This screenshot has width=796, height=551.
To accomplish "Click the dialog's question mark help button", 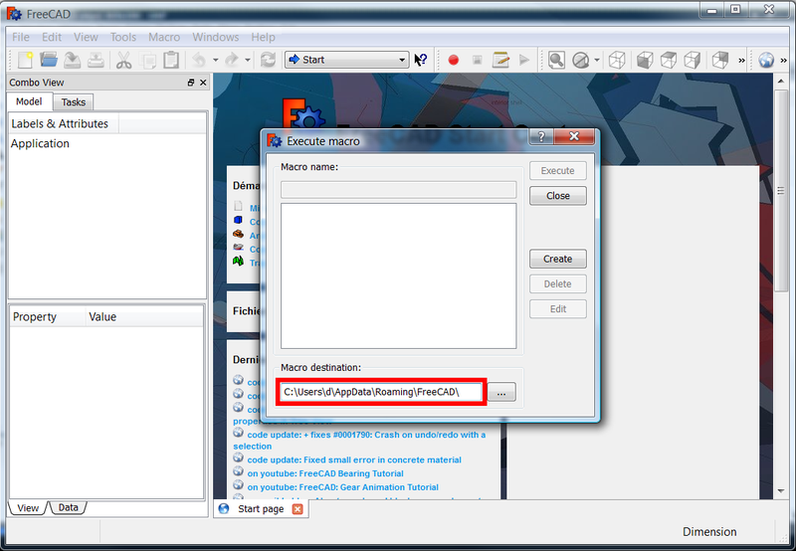I will coord(541,136).
